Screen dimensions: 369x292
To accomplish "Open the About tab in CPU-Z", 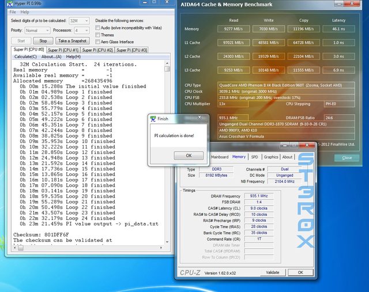I will 287,157.
